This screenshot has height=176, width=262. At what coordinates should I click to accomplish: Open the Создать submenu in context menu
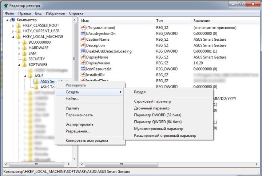(x=90, y=92)
